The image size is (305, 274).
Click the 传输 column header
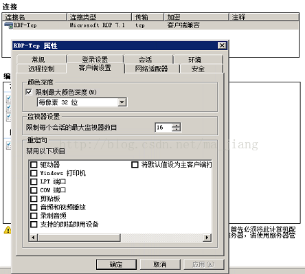[148, 17]
